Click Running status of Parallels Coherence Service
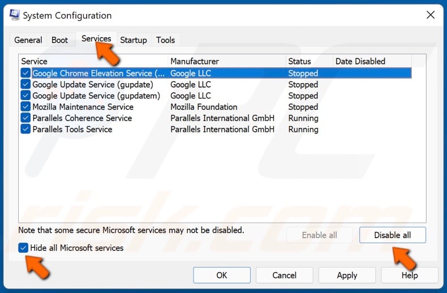 click(x=303, y=118)
